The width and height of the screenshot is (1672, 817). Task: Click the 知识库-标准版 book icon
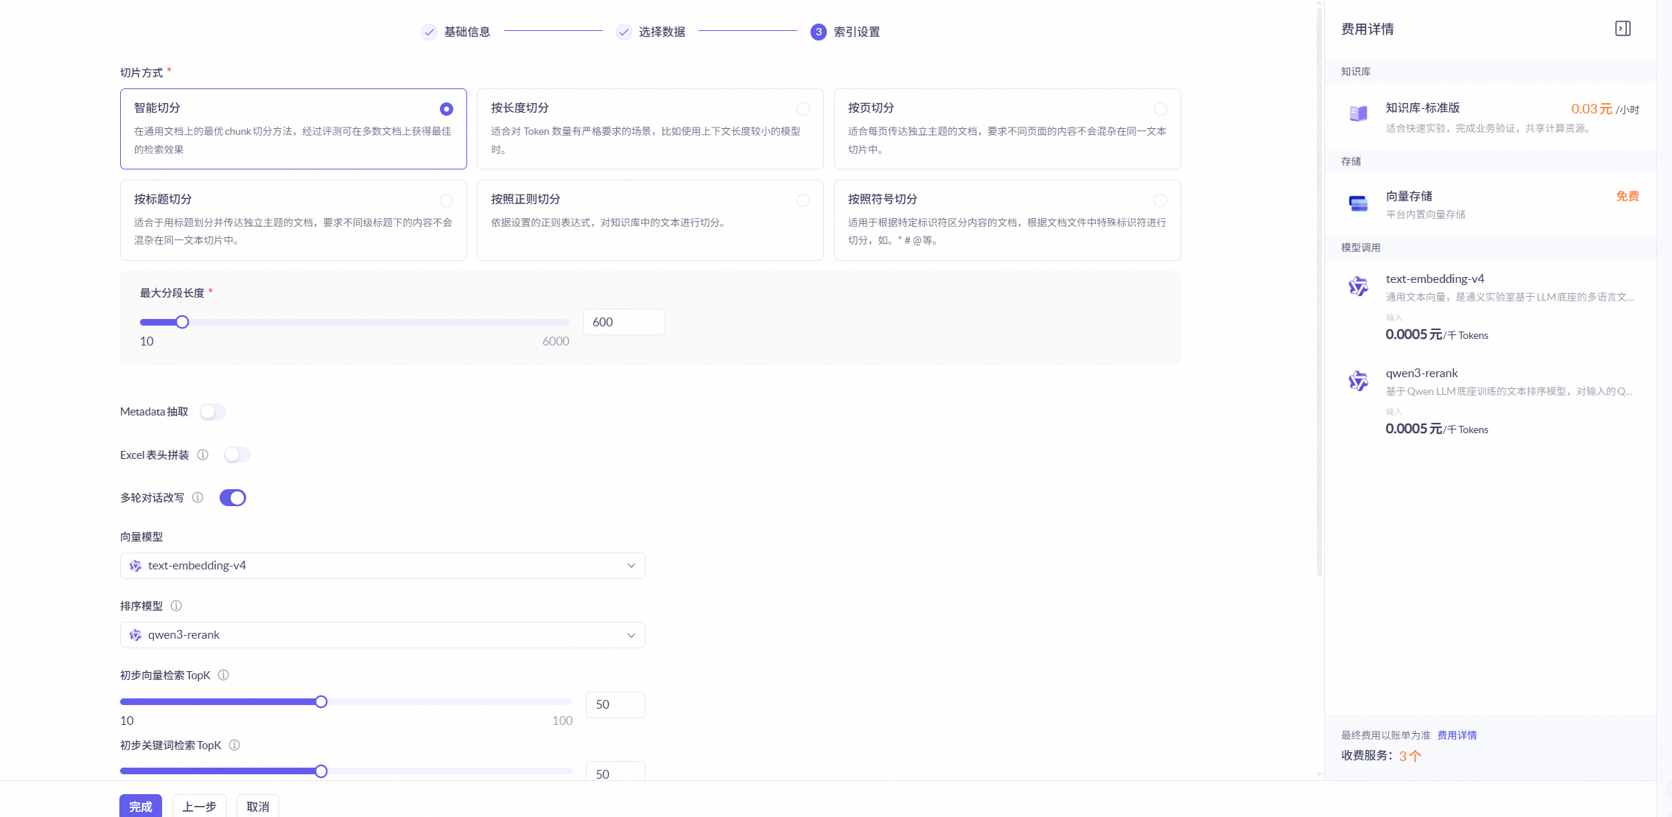pyautogui.click(x=1358, y=113)
